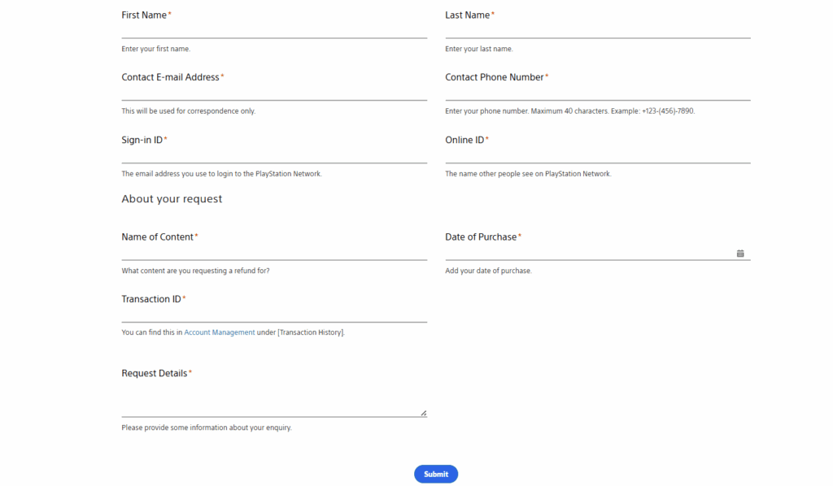Focus the Contact Phone Number field
Viewport: 833px width, 486px height.
[x=597, y=93]
